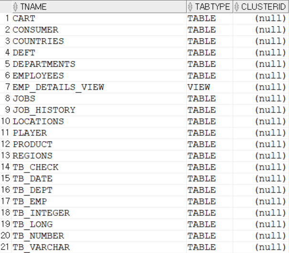
Task: Click the TNAME column header
Action: (99, 7)
